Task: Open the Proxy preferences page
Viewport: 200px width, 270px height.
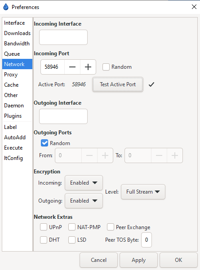Action: coord(11,75)
